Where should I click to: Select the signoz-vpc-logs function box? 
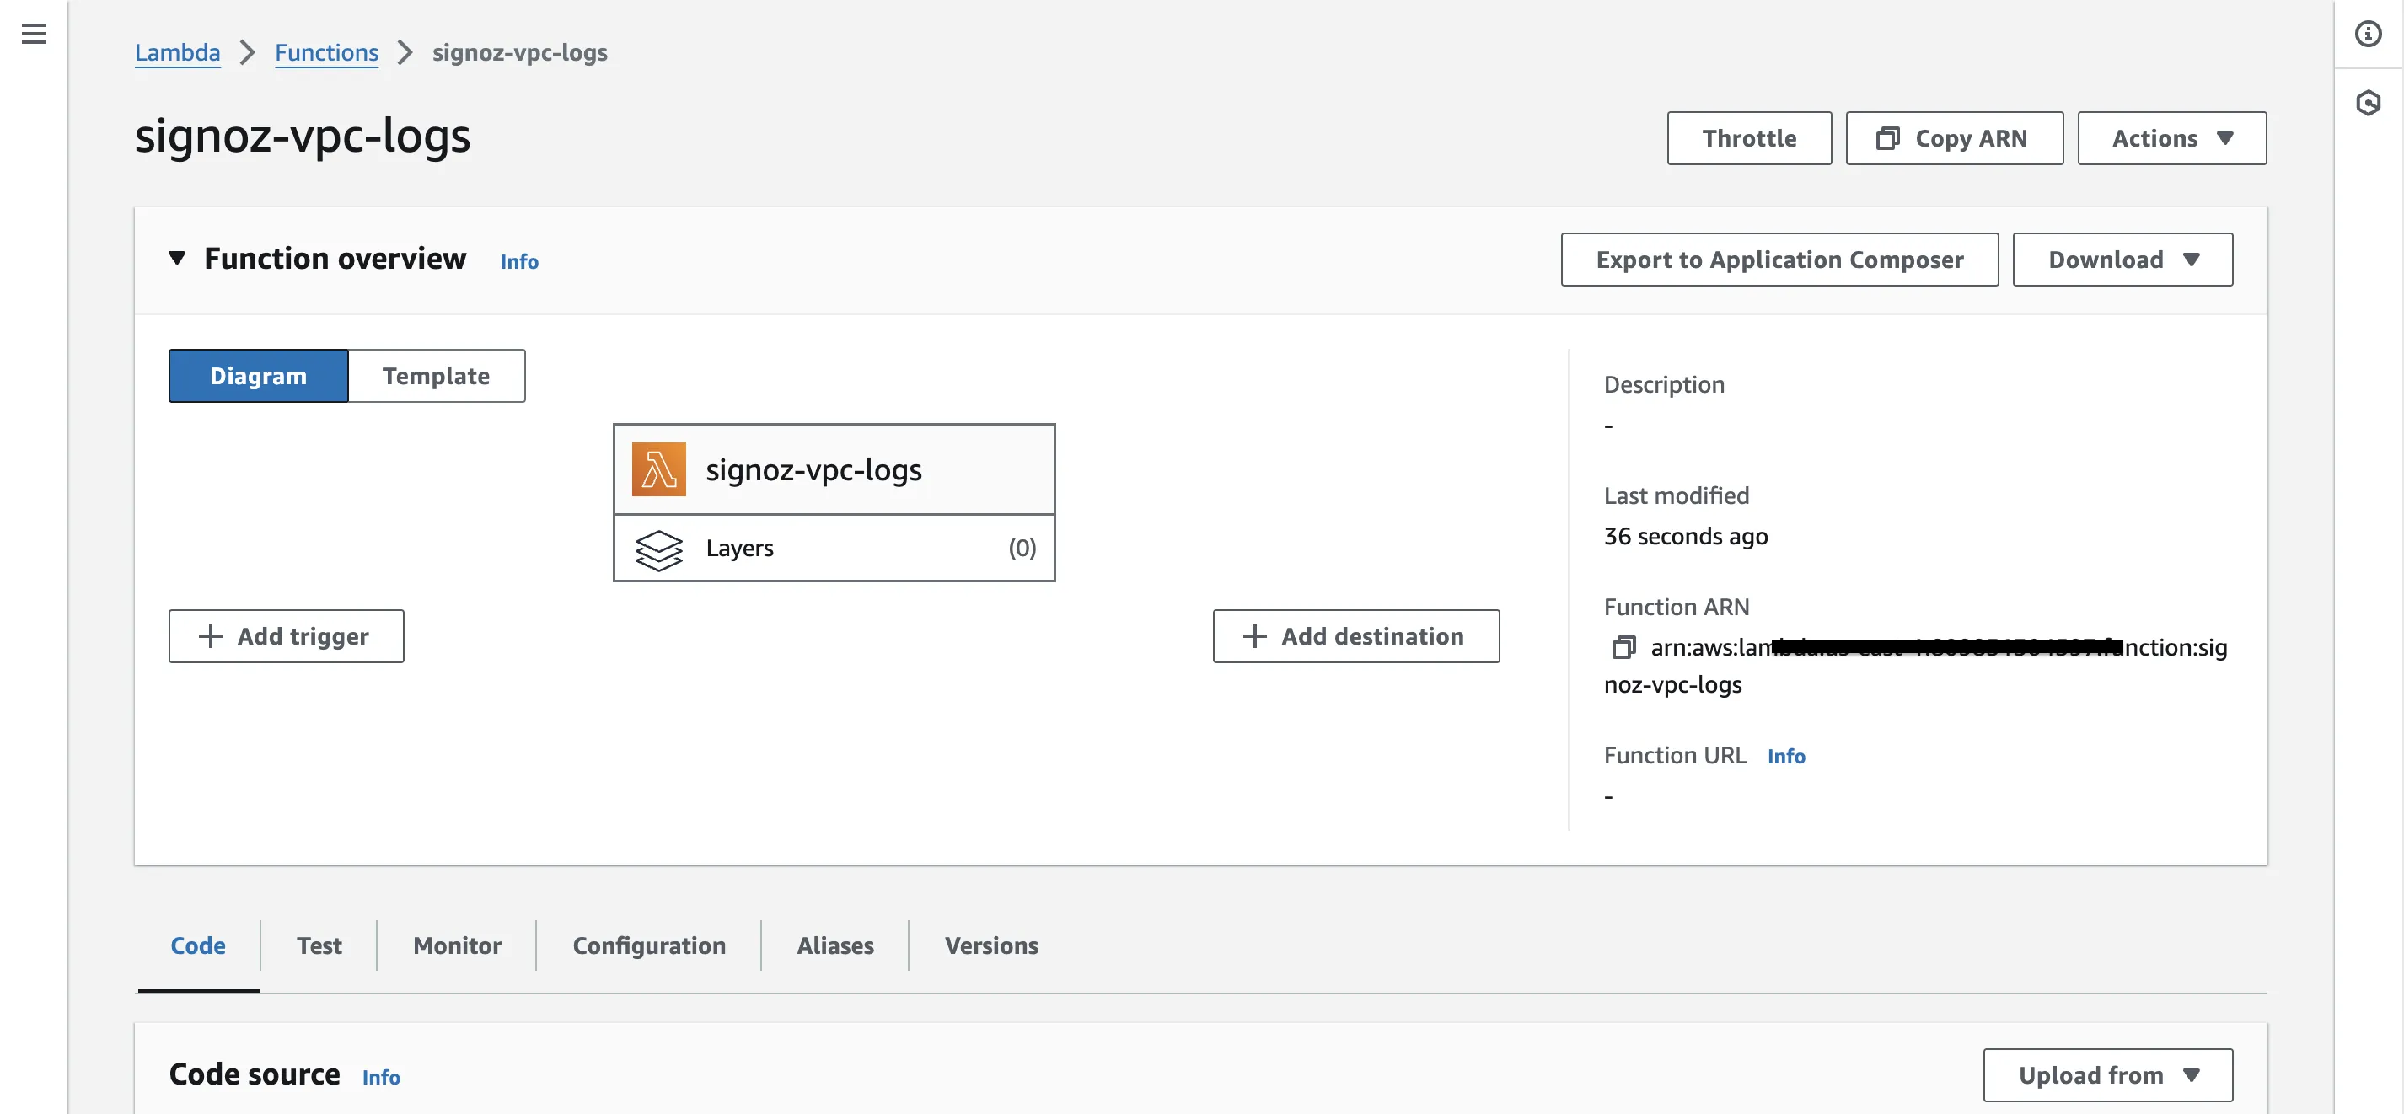tap(834, 469)
